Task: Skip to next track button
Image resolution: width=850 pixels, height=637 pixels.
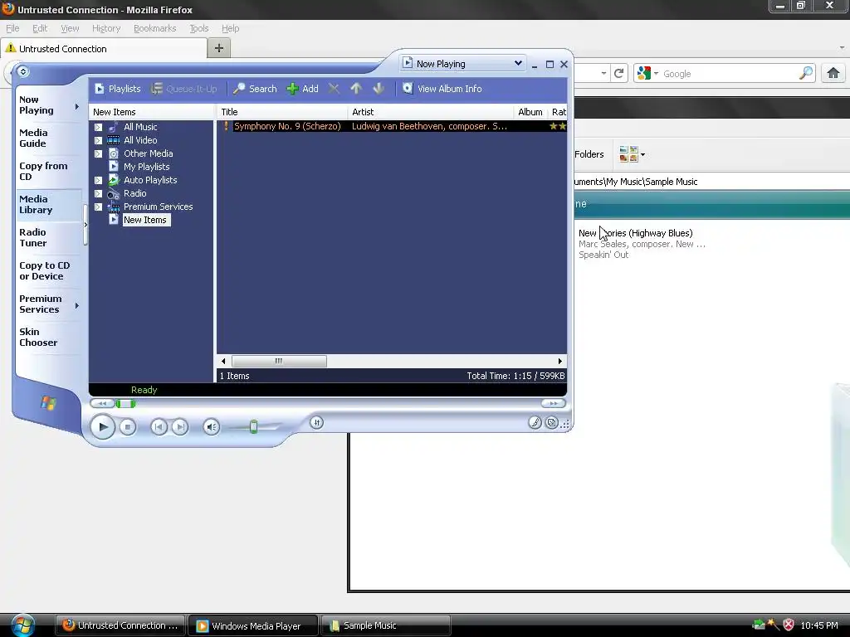Action: click(x=180, y=427)
